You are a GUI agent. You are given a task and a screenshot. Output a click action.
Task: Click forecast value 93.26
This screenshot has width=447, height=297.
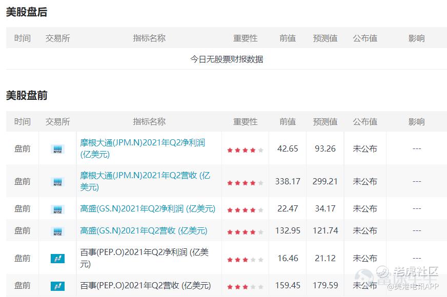[325, 148]
